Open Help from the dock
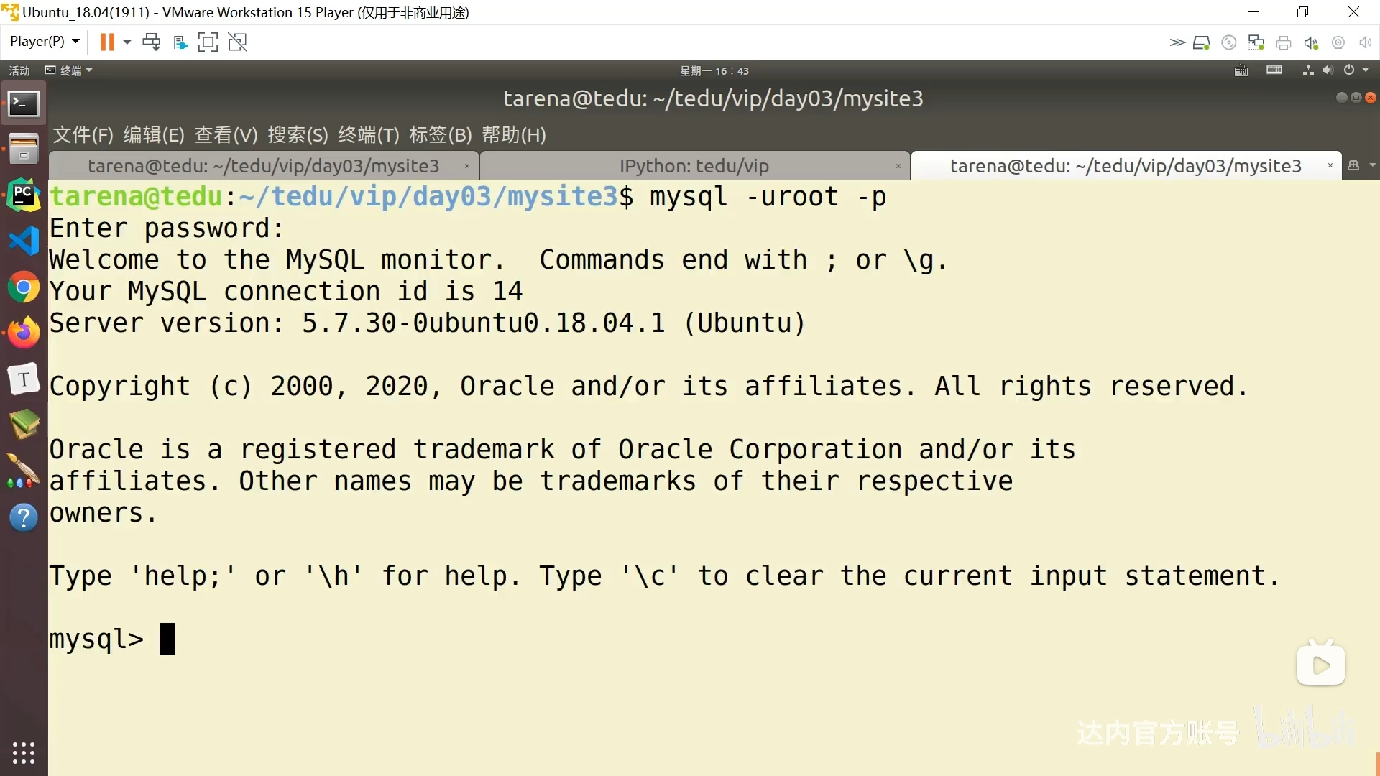The width and height of the screenshot is (1380, 776). tap(24, 517)
